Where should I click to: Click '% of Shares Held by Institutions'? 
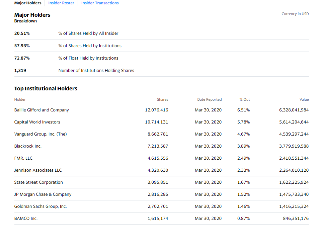90,46
